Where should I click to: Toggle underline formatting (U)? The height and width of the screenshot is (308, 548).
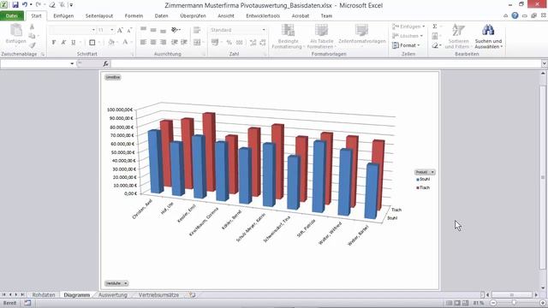point(74,42)
